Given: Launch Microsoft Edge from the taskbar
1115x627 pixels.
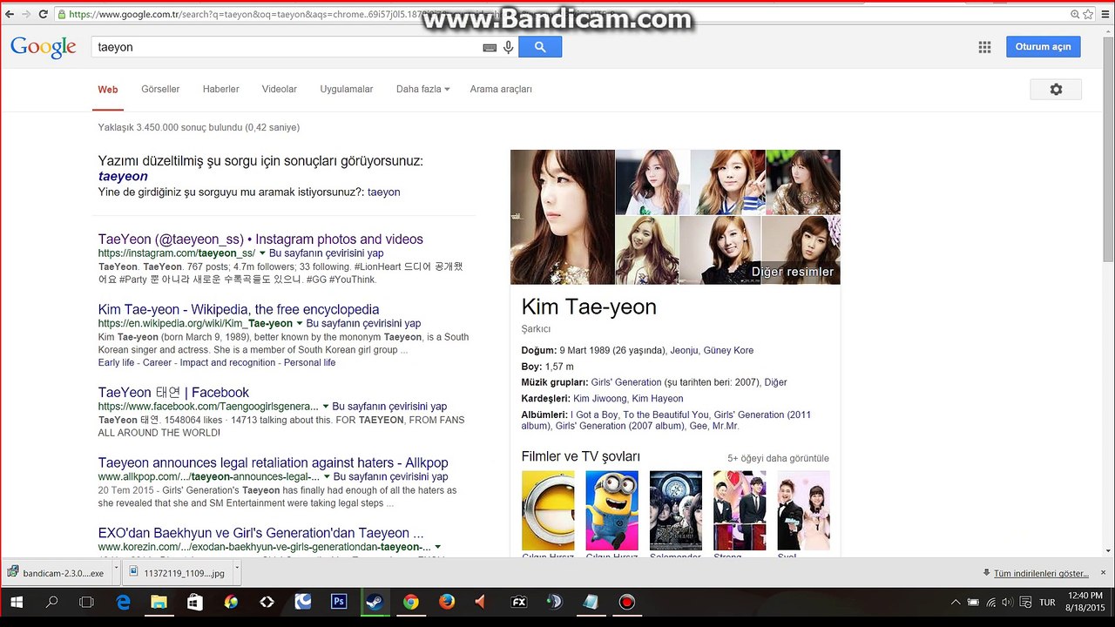Looking at the screenshot, I should pyautogui.click(x=124, y=602).
